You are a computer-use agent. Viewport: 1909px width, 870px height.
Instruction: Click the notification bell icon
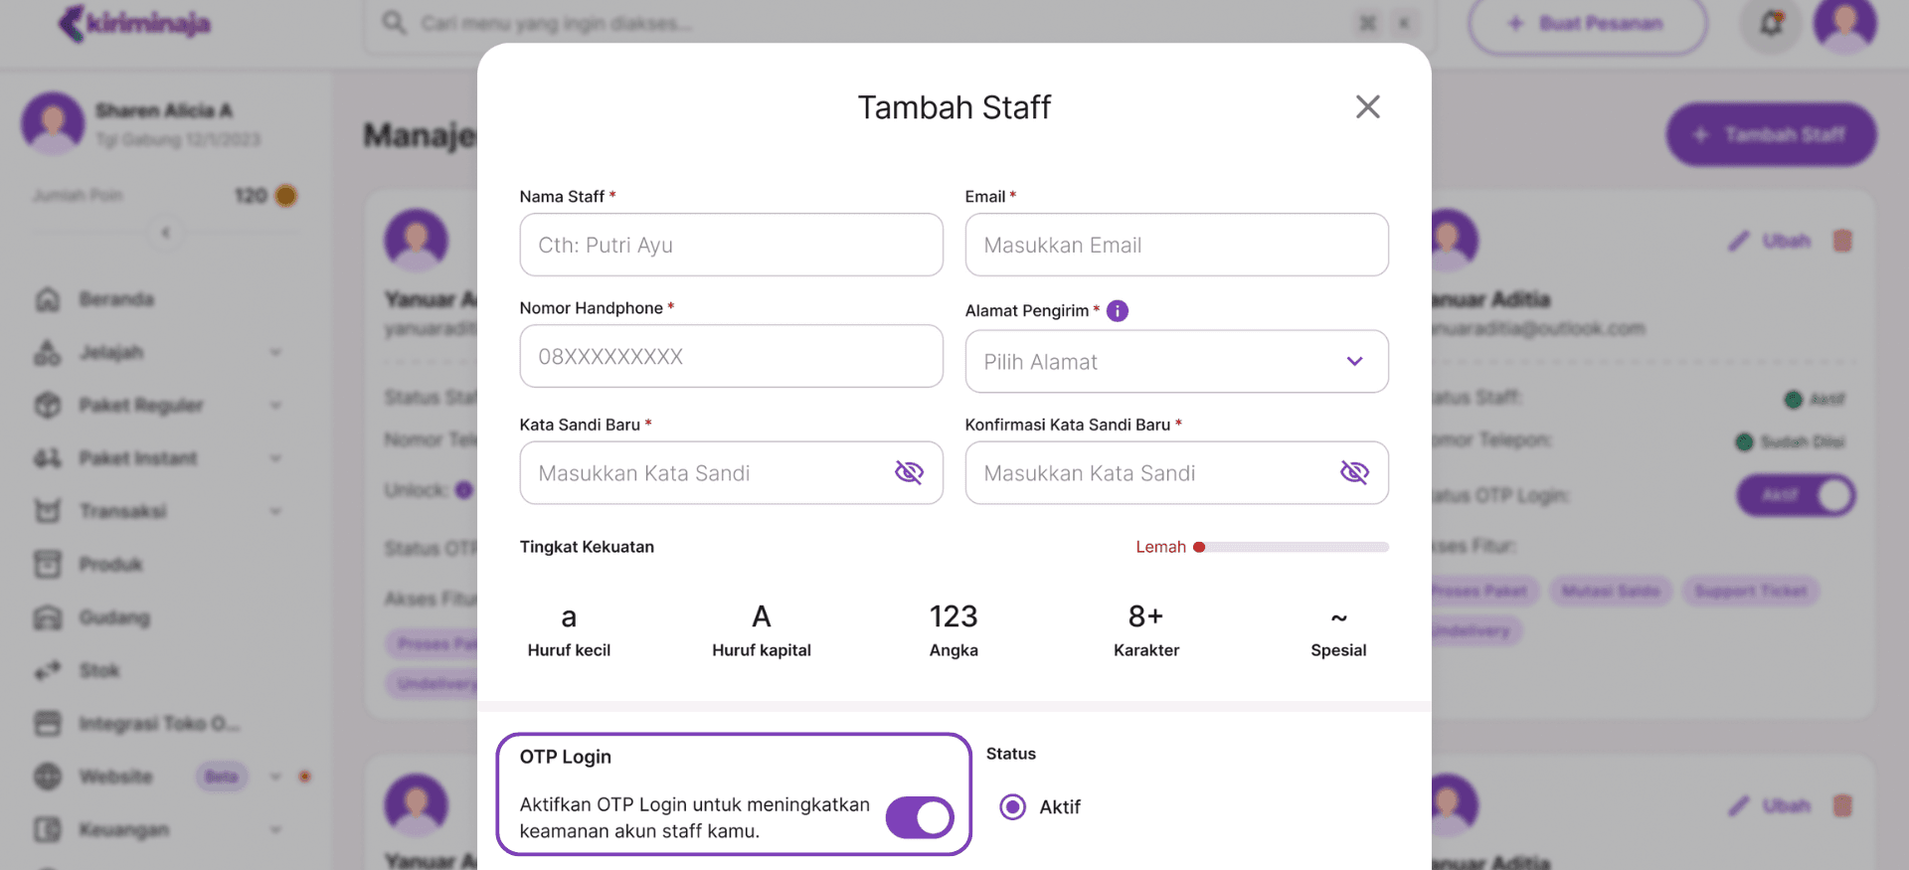(x=1771, y=24)
